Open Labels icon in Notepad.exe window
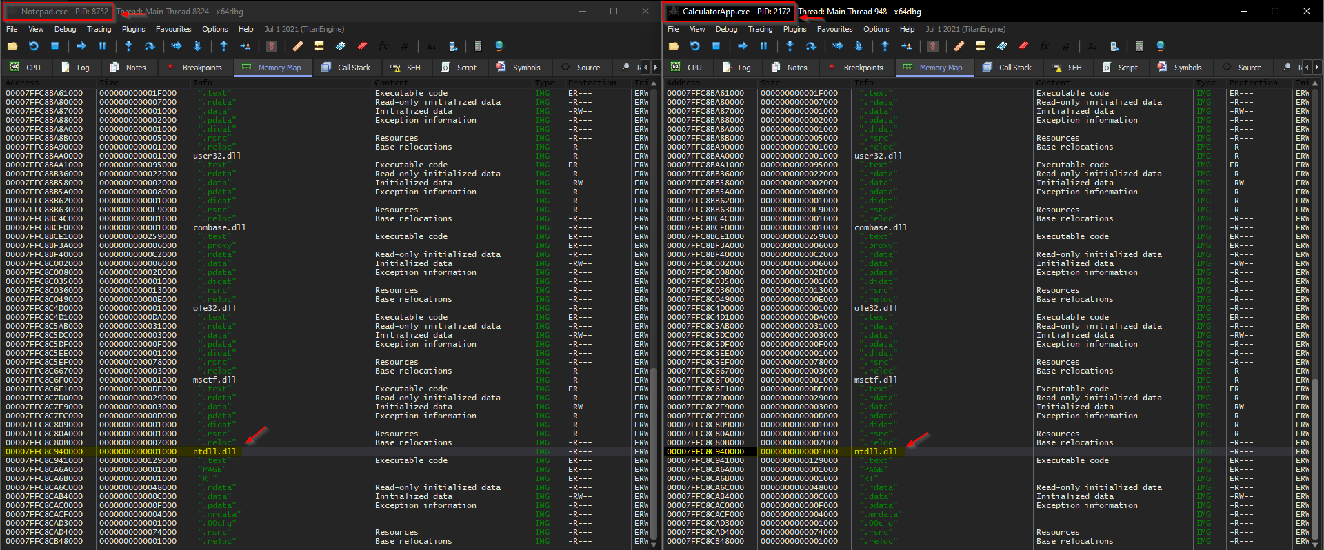 click(x=341, y=46)
